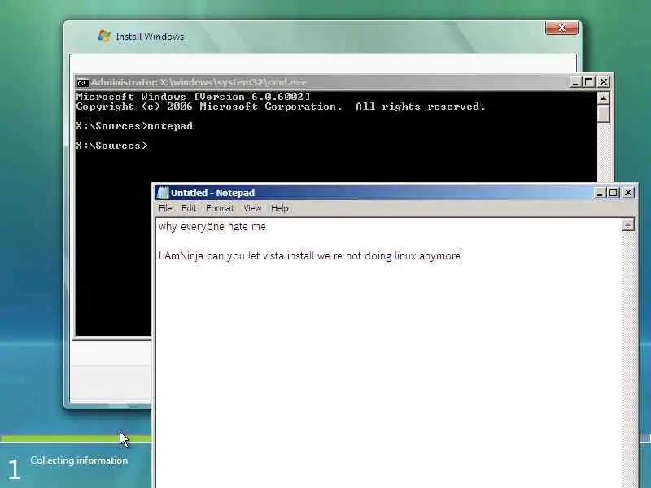Click the empty X:\Sources> prompt line
Screen dimensions: 651x488
[x=111, y=146]
